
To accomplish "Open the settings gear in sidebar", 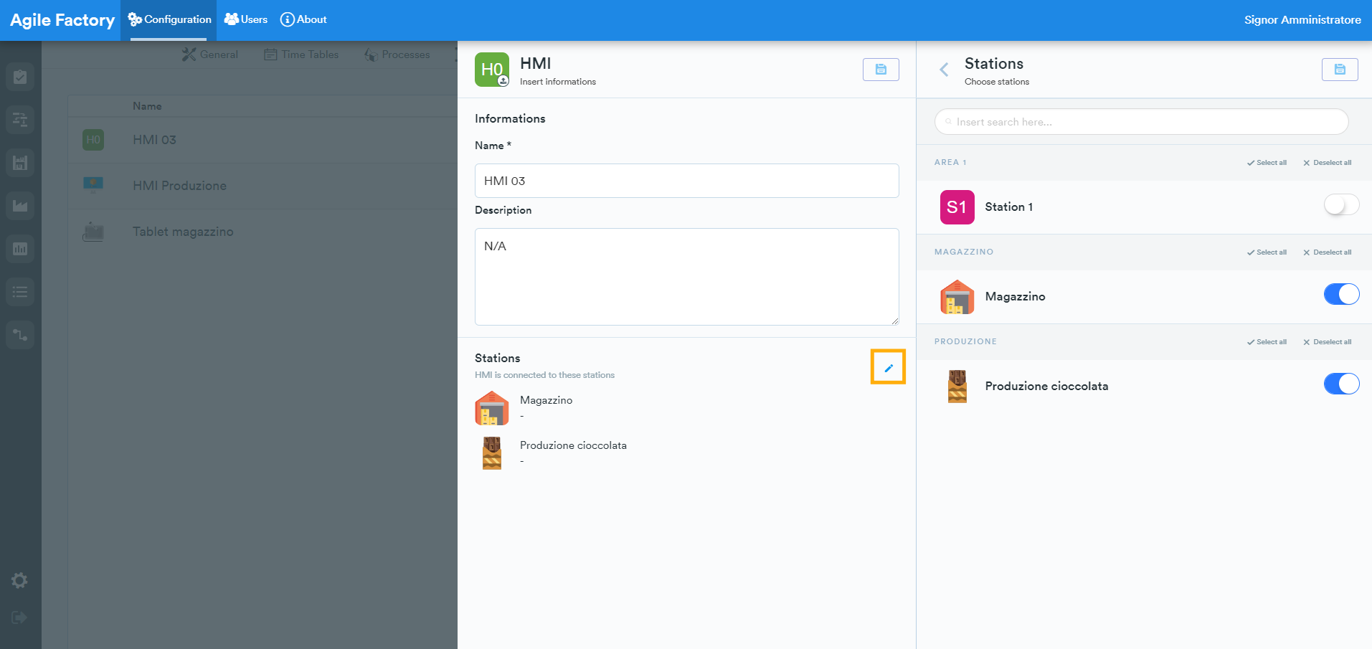I will [20, 580].
